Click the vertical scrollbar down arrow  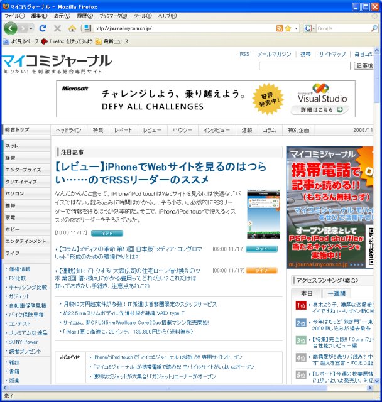click(x=376, y=381)
